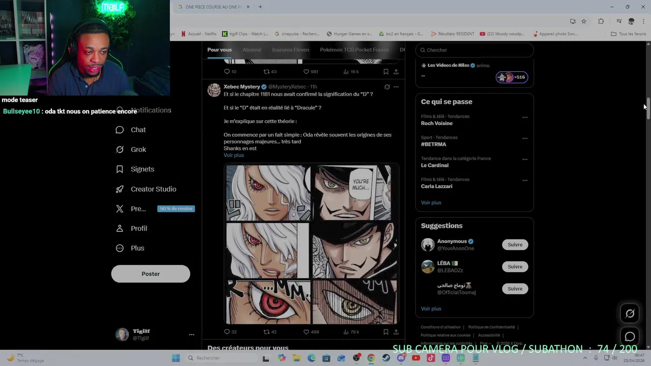Open more options on Xebec Mystery post
This screenshot has width=651, height=366.
click(x=396, y=87)
